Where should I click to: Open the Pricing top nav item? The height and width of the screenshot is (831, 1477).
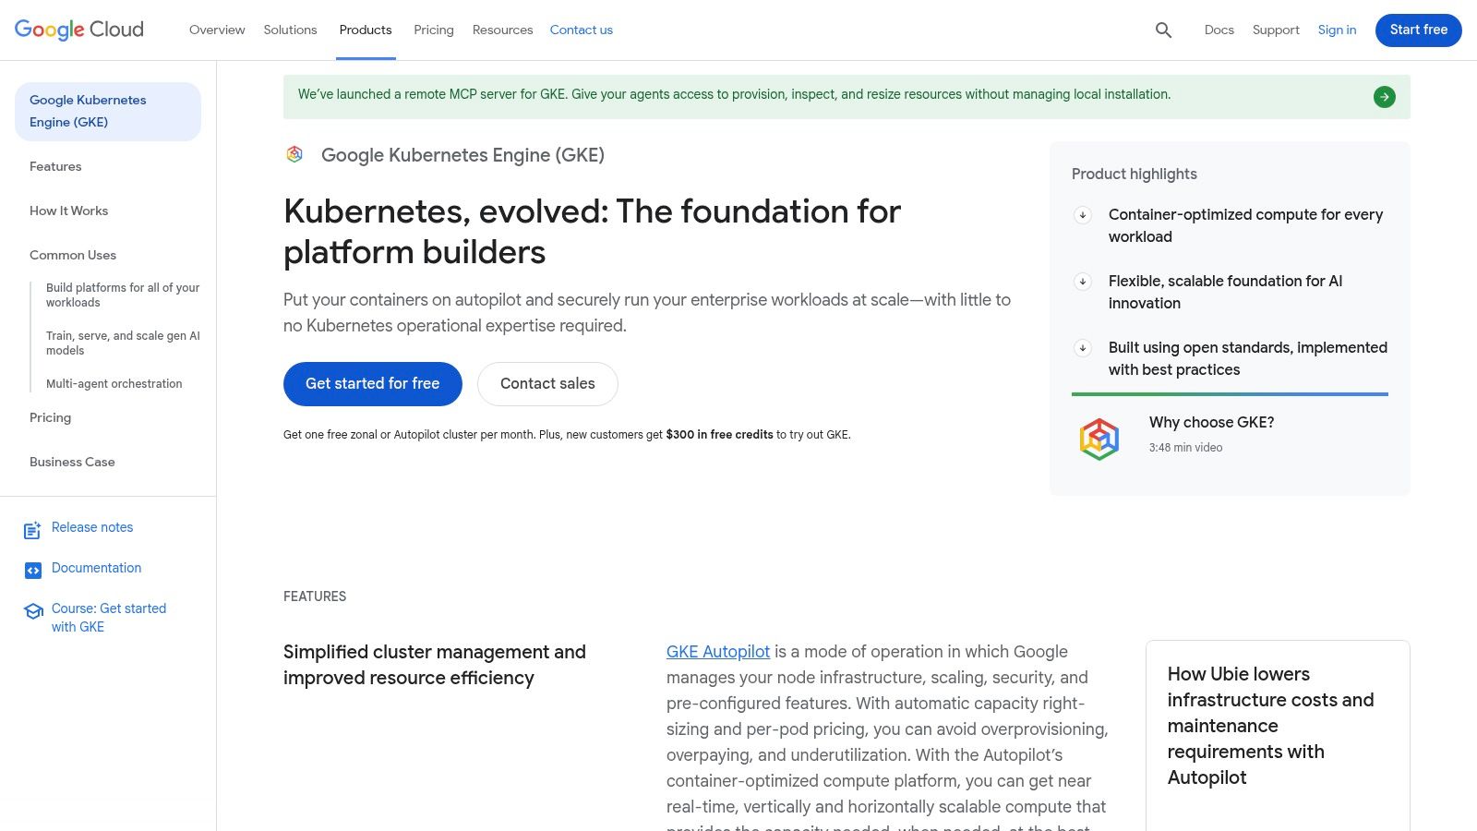[x=434, y=30]
